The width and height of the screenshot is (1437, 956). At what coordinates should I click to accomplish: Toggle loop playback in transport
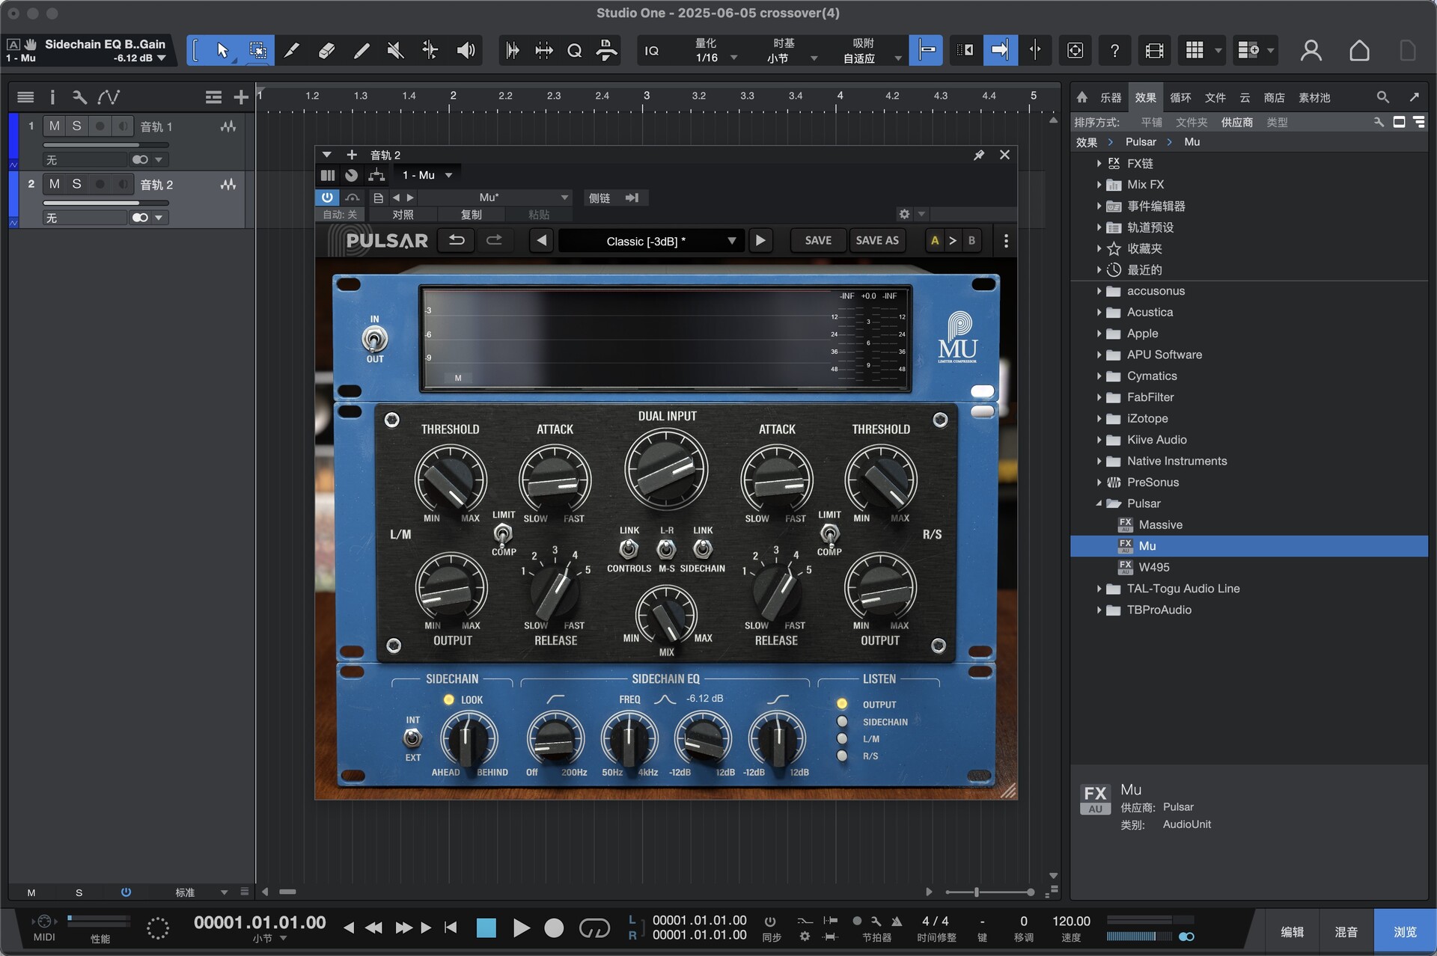(594, 928)
